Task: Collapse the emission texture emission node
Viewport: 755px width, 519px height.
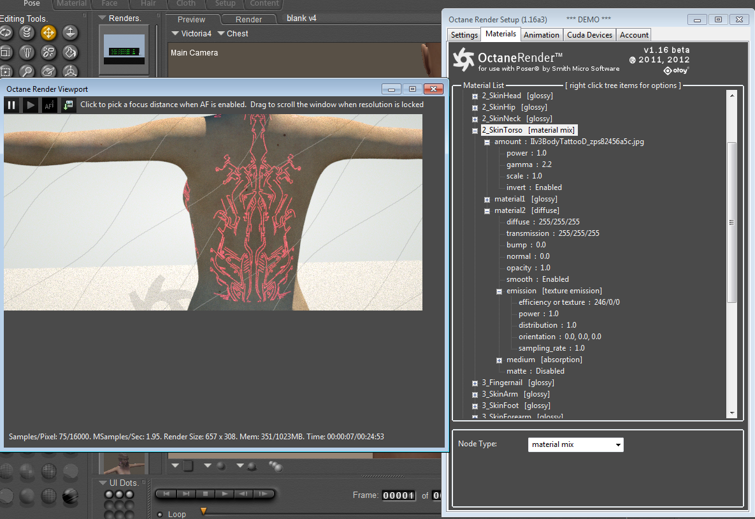Action: coord(499,291)
